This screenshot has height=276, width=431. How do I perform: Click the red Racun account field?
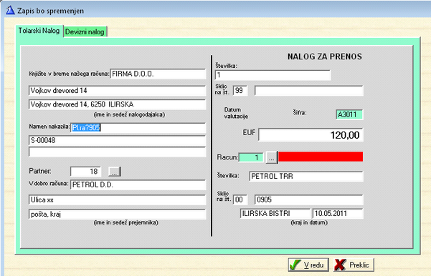point(321,157)
